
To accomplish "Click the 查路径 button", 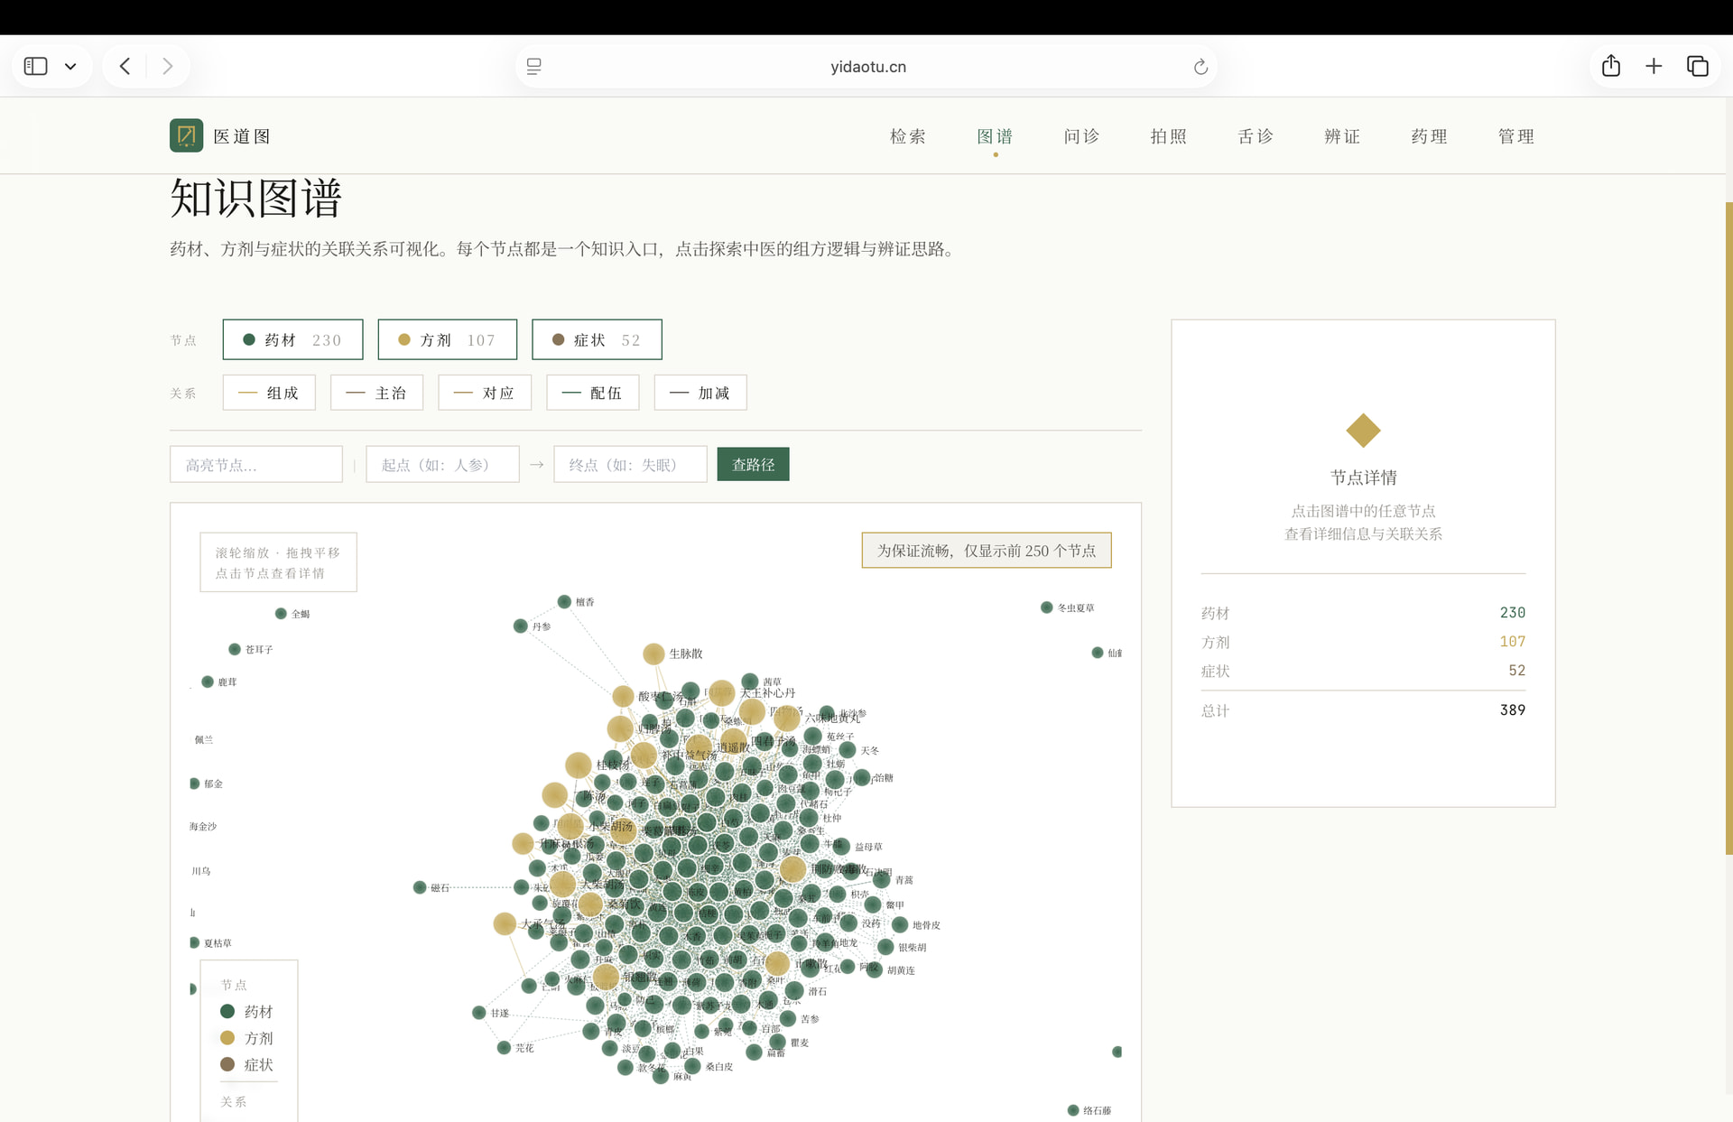I will (x=753, y=464).
